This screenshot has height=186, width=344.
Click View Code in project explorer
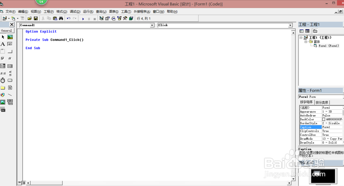click(x=302, y=31)
